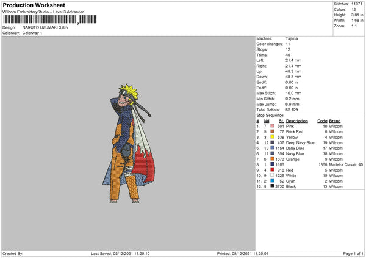Viewport: 366px width, 258px height.
Task: Select the Min Stitch value "0.2 mm"
Action: pyautogui.click(x=292, y=99)
